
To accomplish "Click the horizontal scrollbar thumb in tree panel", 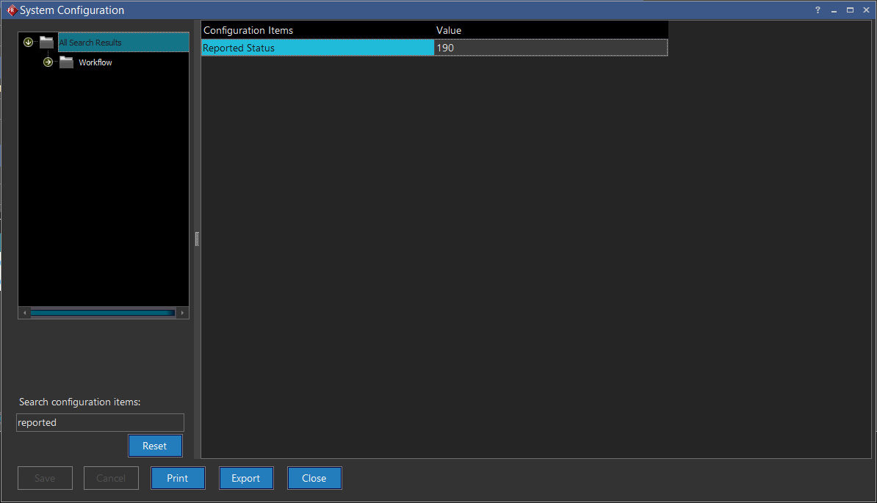I will tap(101, 313).
